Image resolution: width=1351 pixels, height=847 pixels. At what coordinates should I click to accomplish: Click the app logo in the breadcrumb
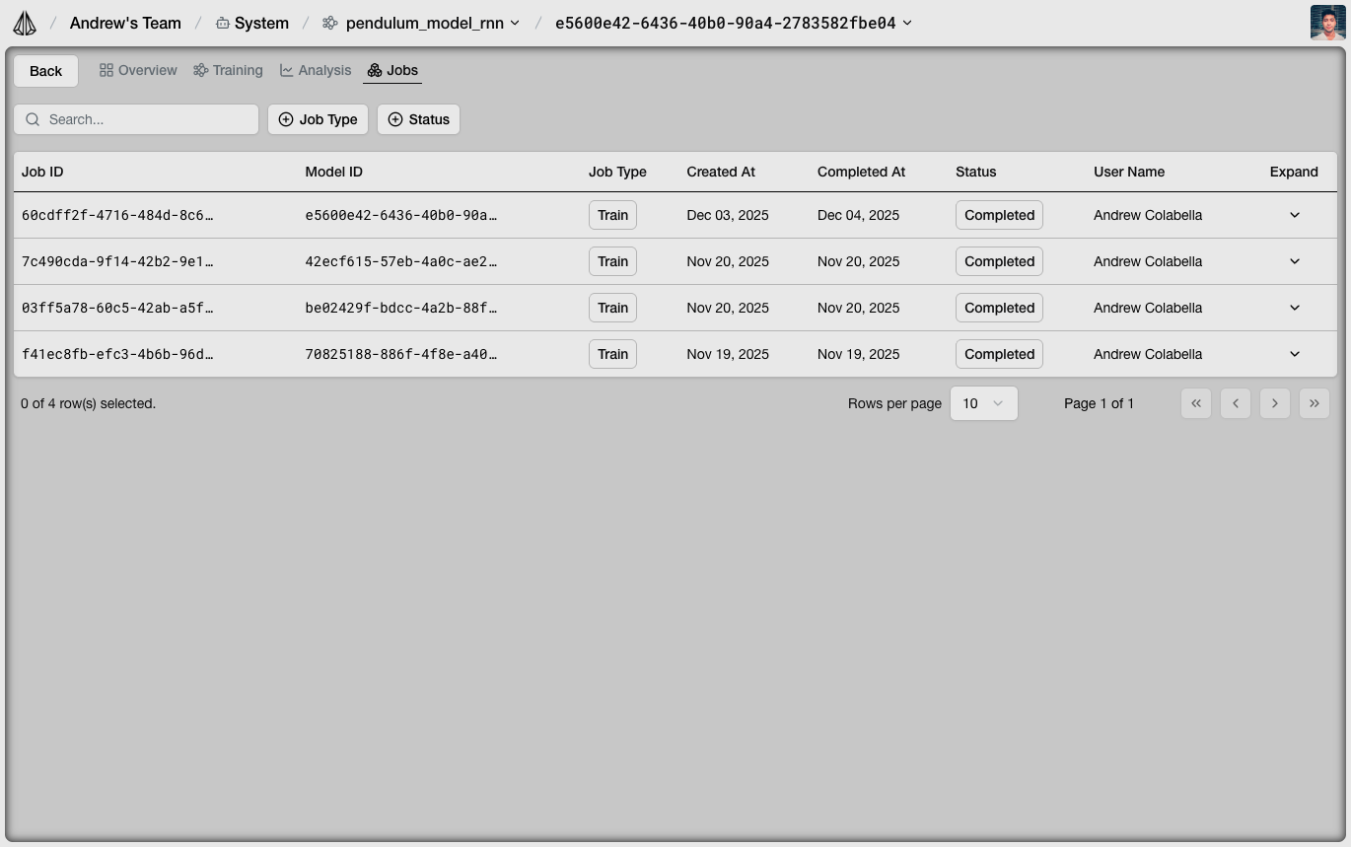click(x=24, y=22)
